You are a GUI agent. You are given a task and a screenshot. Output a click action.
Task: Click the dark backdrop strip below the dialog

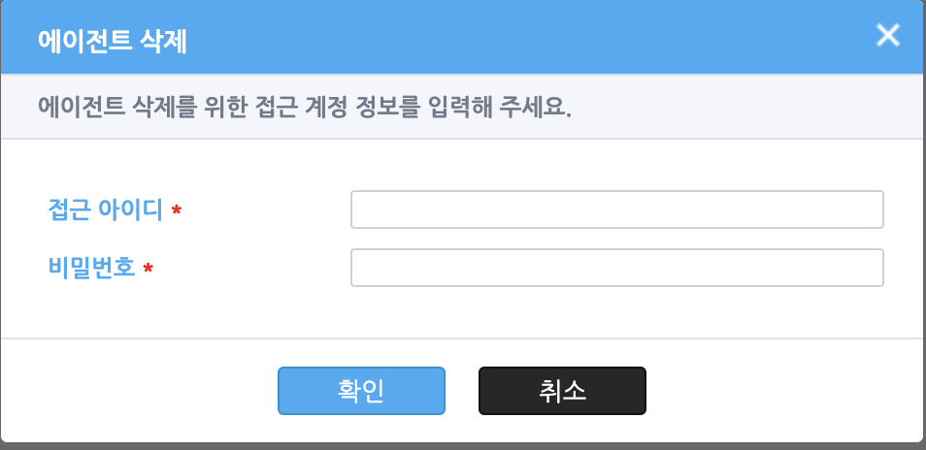click(463, 446)
